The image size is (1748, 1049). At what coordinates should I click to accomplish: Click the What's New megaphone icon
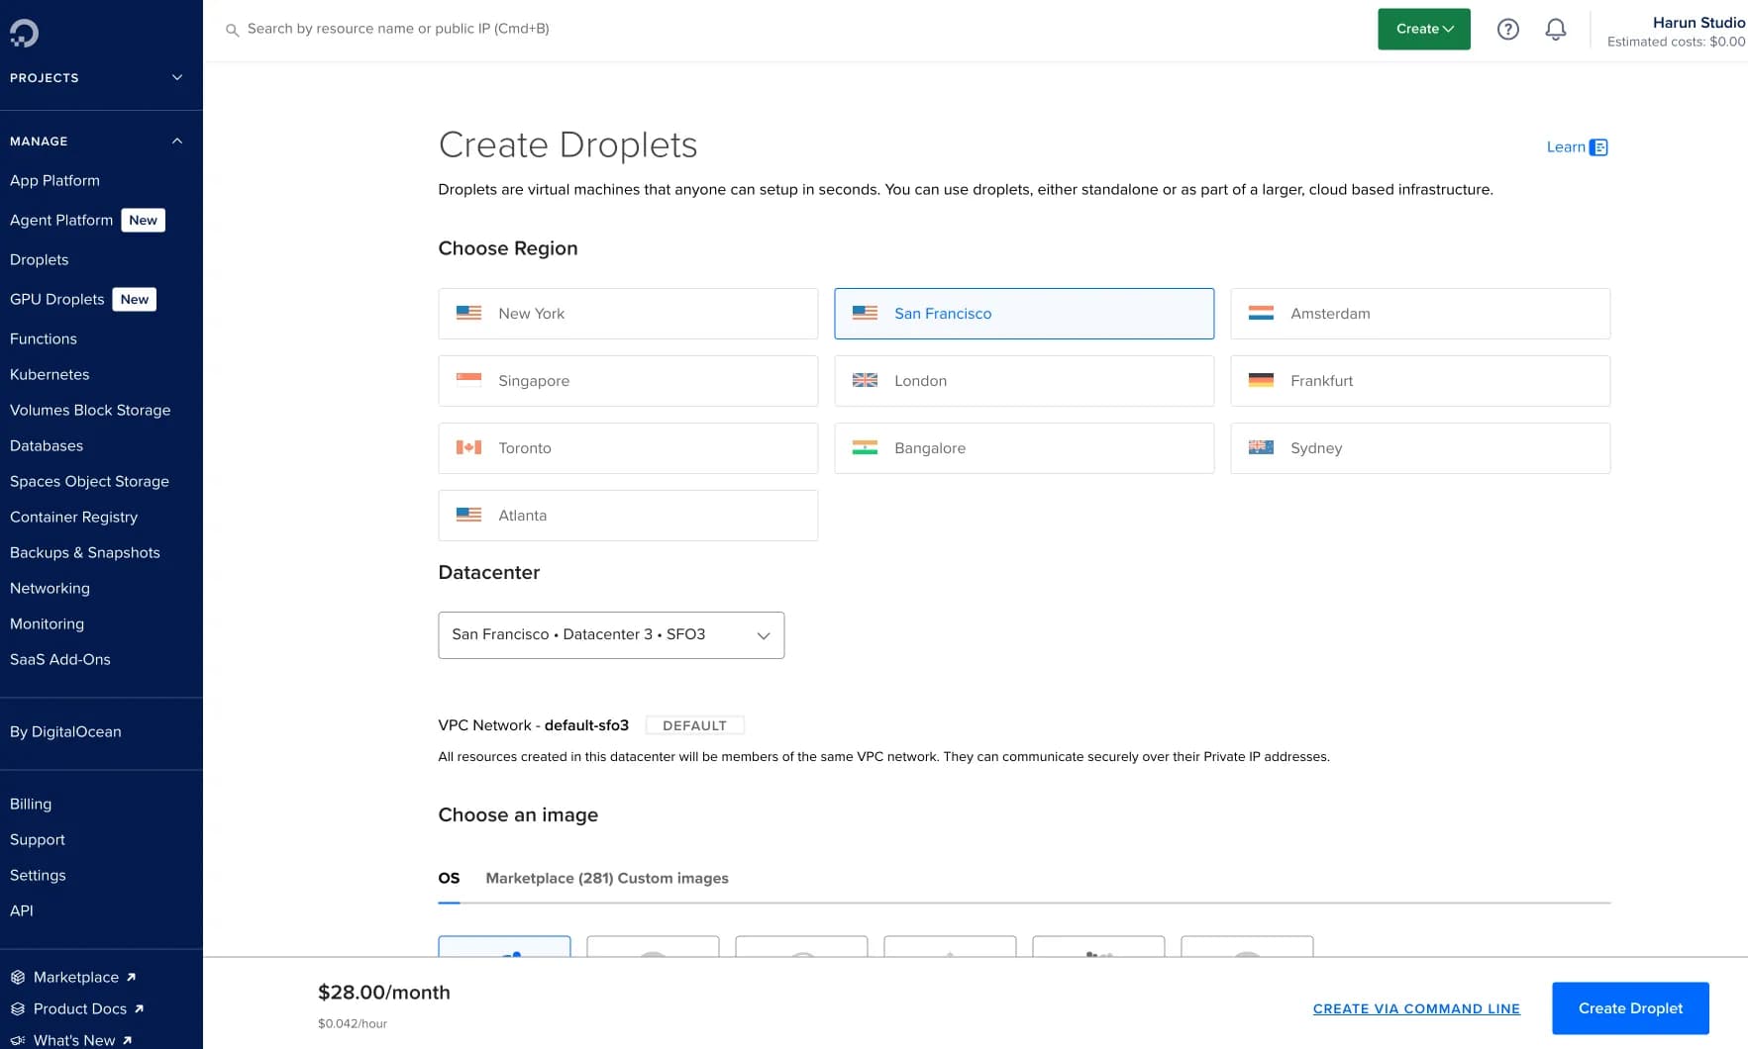point(18,1040)
